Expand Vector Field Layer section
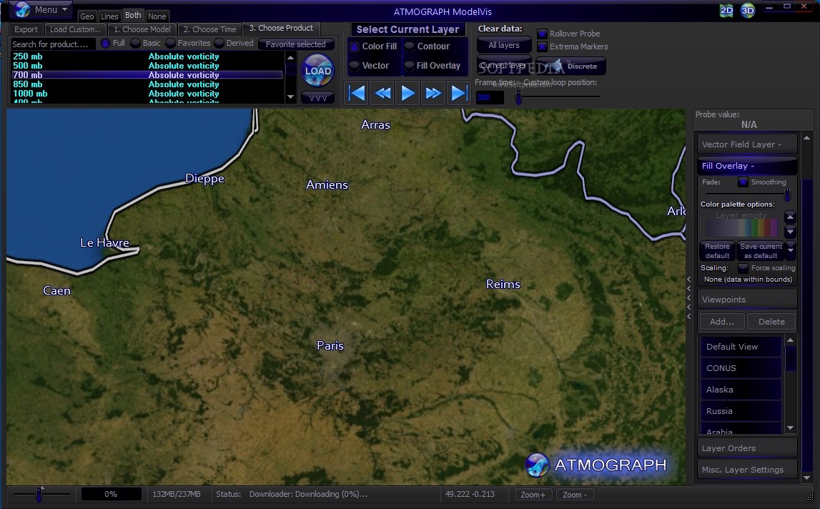Screen dimensions: 820x509 click(747, 144)
